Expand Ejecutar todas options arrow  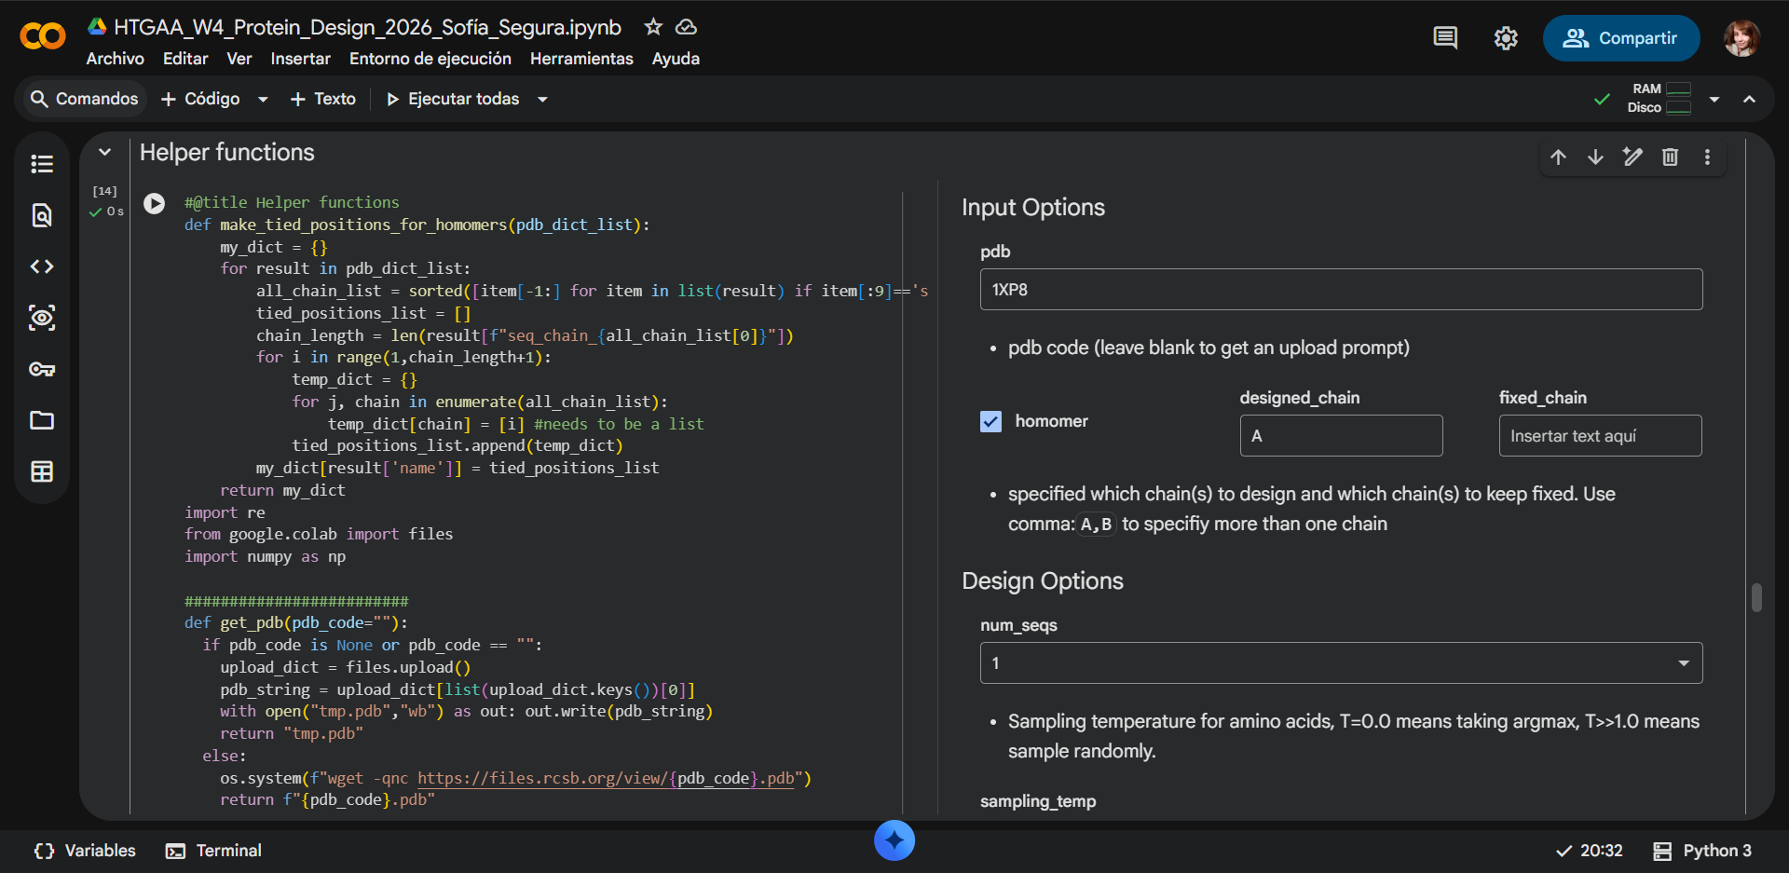pyautogui.click(x=542, y=99)
